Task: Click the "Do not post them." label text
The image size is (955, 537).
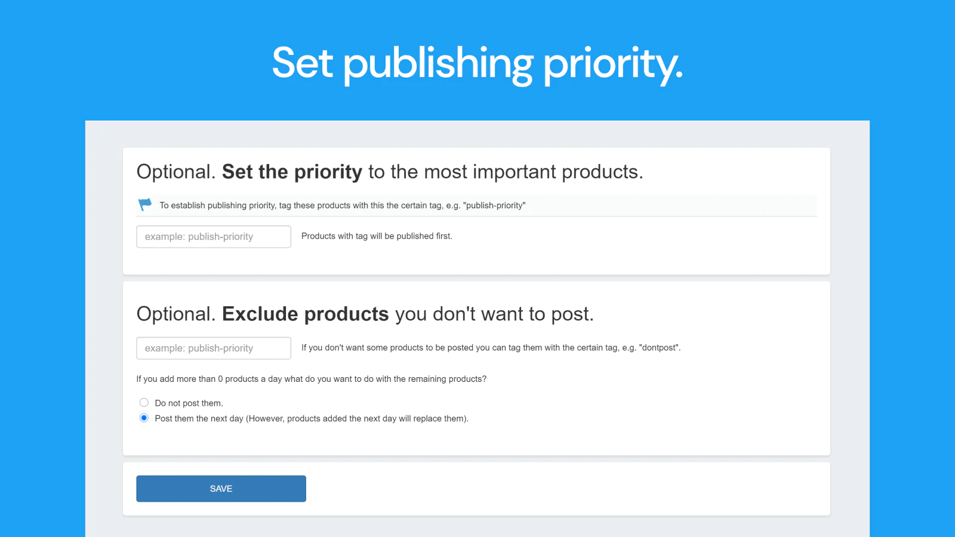Action: (x=189, y=403)
